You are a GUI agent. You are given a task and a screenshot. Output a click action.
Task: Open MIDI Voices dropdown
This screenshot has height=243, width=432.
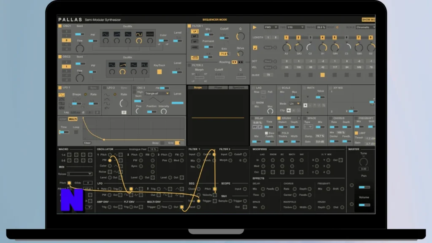click(x=79, y=174)
